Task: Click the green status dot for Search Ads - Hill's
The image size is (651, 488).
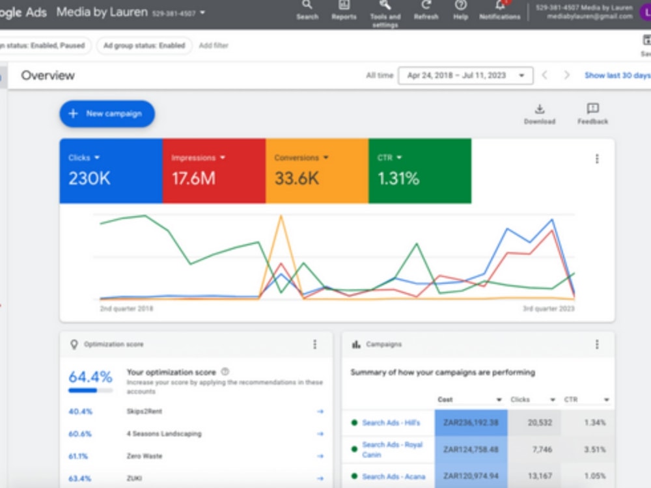Action: coord(354,422)
